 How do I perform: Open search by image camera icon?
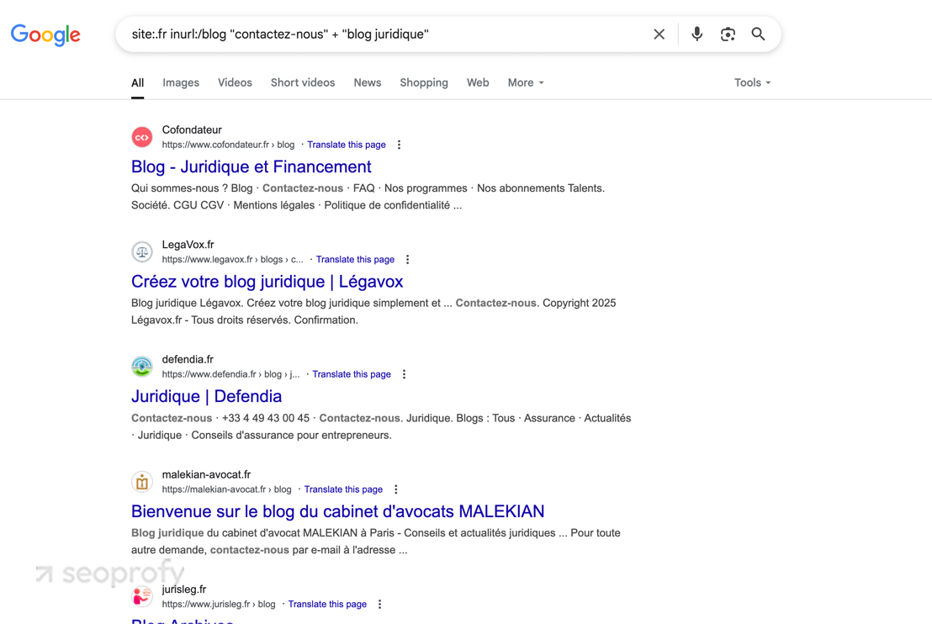click(x=728, y=34)
